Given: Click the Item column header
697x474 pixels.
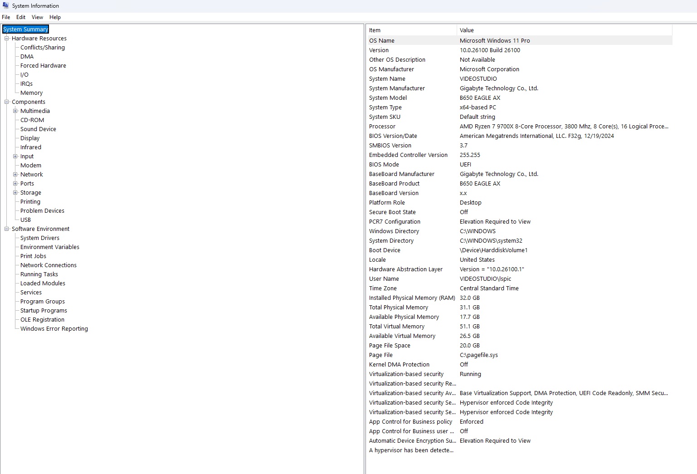Looking at the screenshot, I should click(x=411, y=30).
